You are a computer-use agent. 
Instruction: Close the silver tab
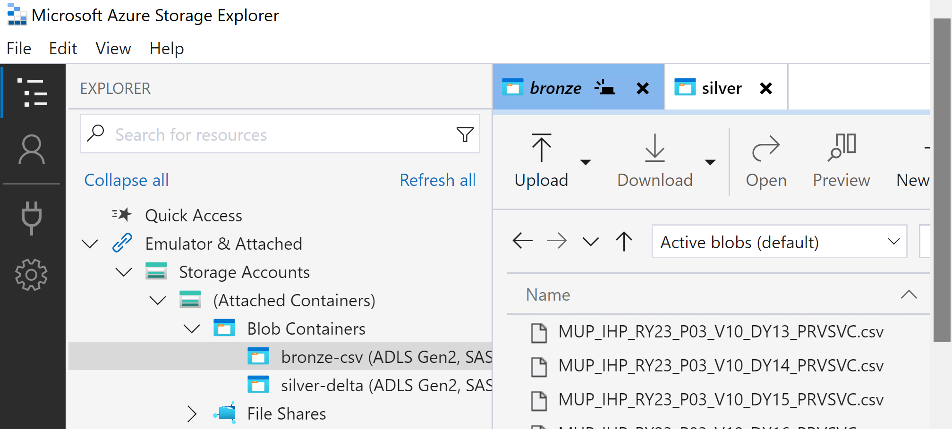point(766,88)
